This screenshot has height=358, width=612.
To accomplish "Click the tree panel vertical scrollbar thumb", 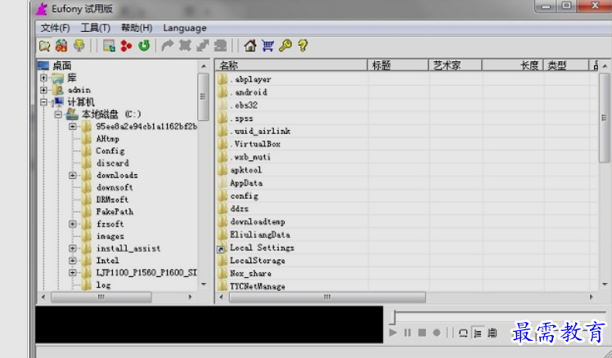I will (203, 96).
